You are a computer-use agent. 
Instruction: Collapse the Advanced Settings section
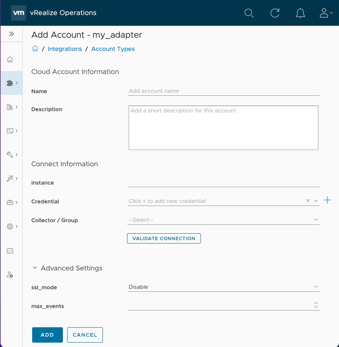click(35, 268)
